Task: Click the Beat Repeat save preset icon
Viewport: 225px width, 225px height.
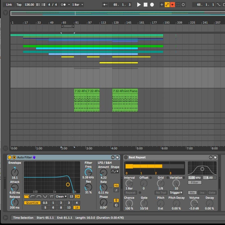Action: (215, 157)
